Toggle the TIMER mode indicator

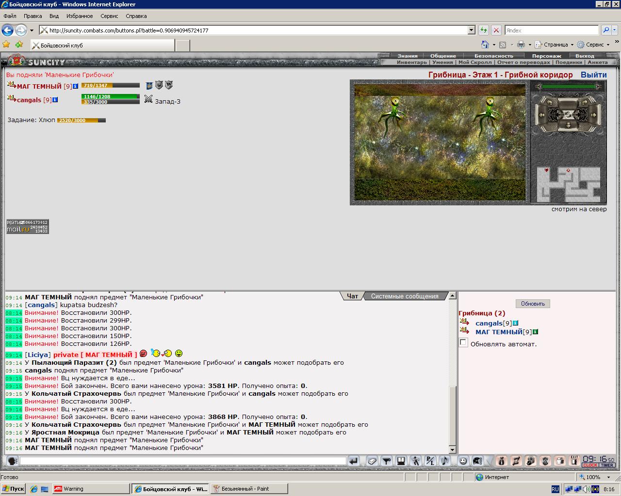(607, 465)
